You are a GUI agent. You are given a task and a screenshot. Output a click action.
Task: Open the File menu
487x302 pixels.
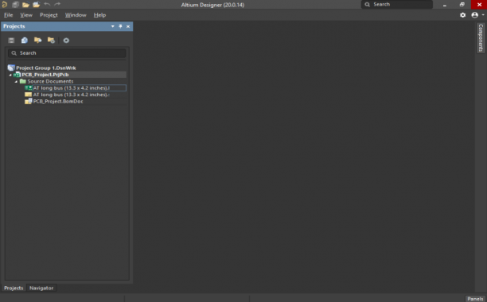(x=9, y=15)
